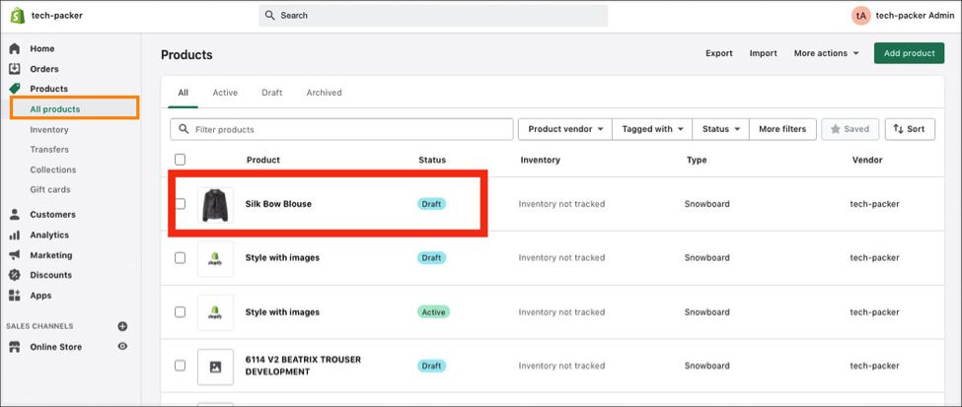The image size is (962, 407).
Task: Expand the Product vendor filter
Action: [x=565, y=129]
